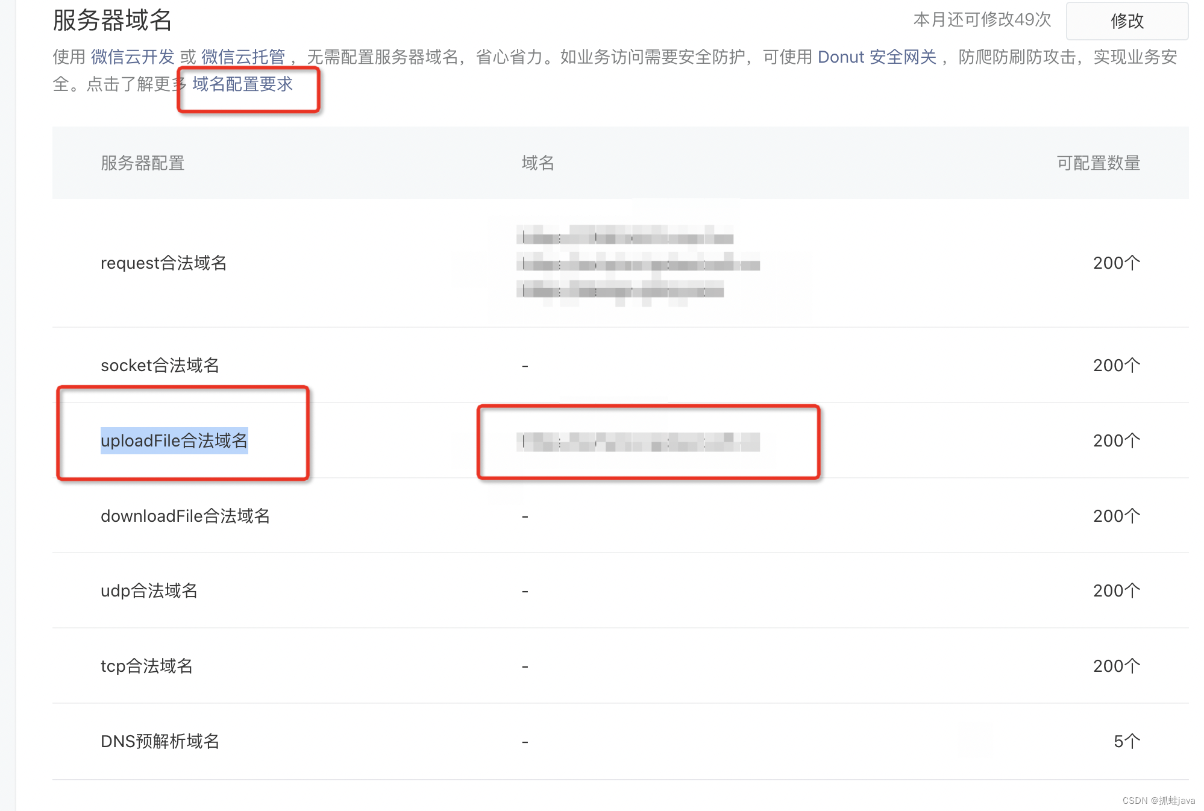1204x811 pixels.
Task: Select the request合法域名 row label
Action: (x=163, y=263)
